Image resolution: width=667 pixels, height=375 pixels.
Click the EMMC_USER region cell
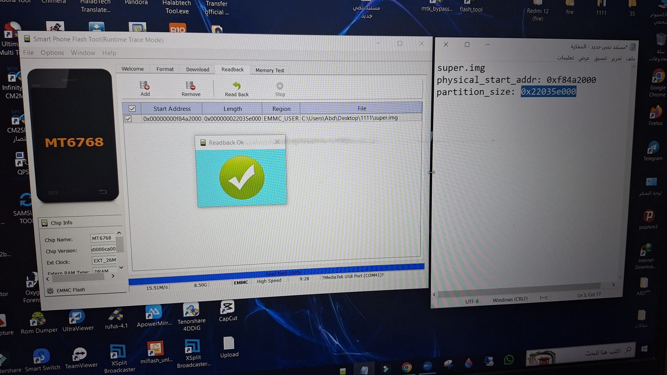pos(281,118)
